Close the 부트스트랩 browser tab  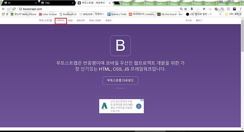[x=110, y=3]
